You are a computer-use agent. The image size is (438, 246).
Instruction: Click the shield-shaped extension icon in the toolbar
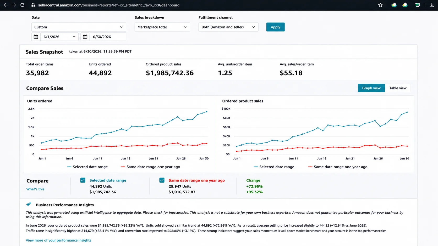[x=418, y=5]
